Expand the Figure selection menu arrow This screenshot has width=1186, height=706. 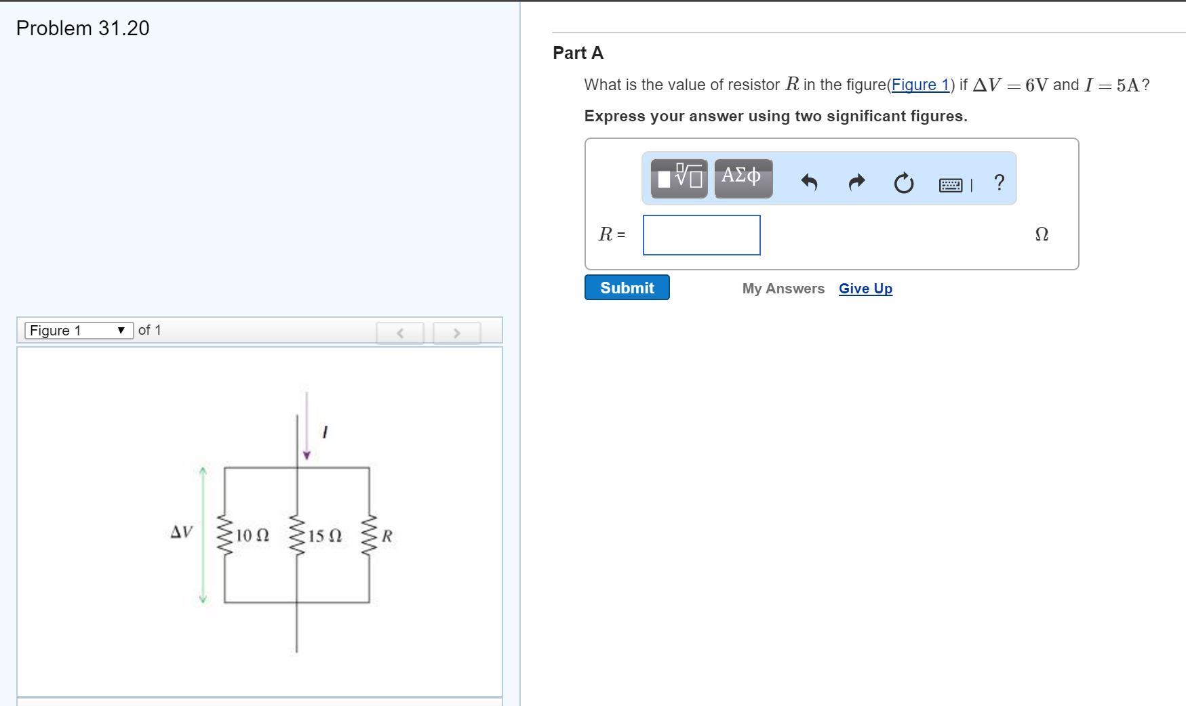click(121, 331)
